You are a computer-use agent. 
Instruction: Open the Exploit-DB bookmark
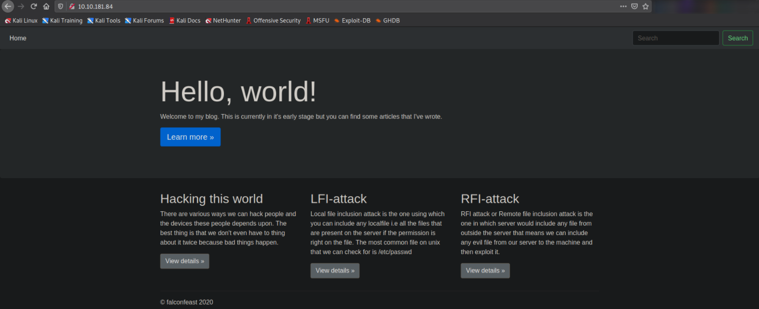click(x=352, y=21)
